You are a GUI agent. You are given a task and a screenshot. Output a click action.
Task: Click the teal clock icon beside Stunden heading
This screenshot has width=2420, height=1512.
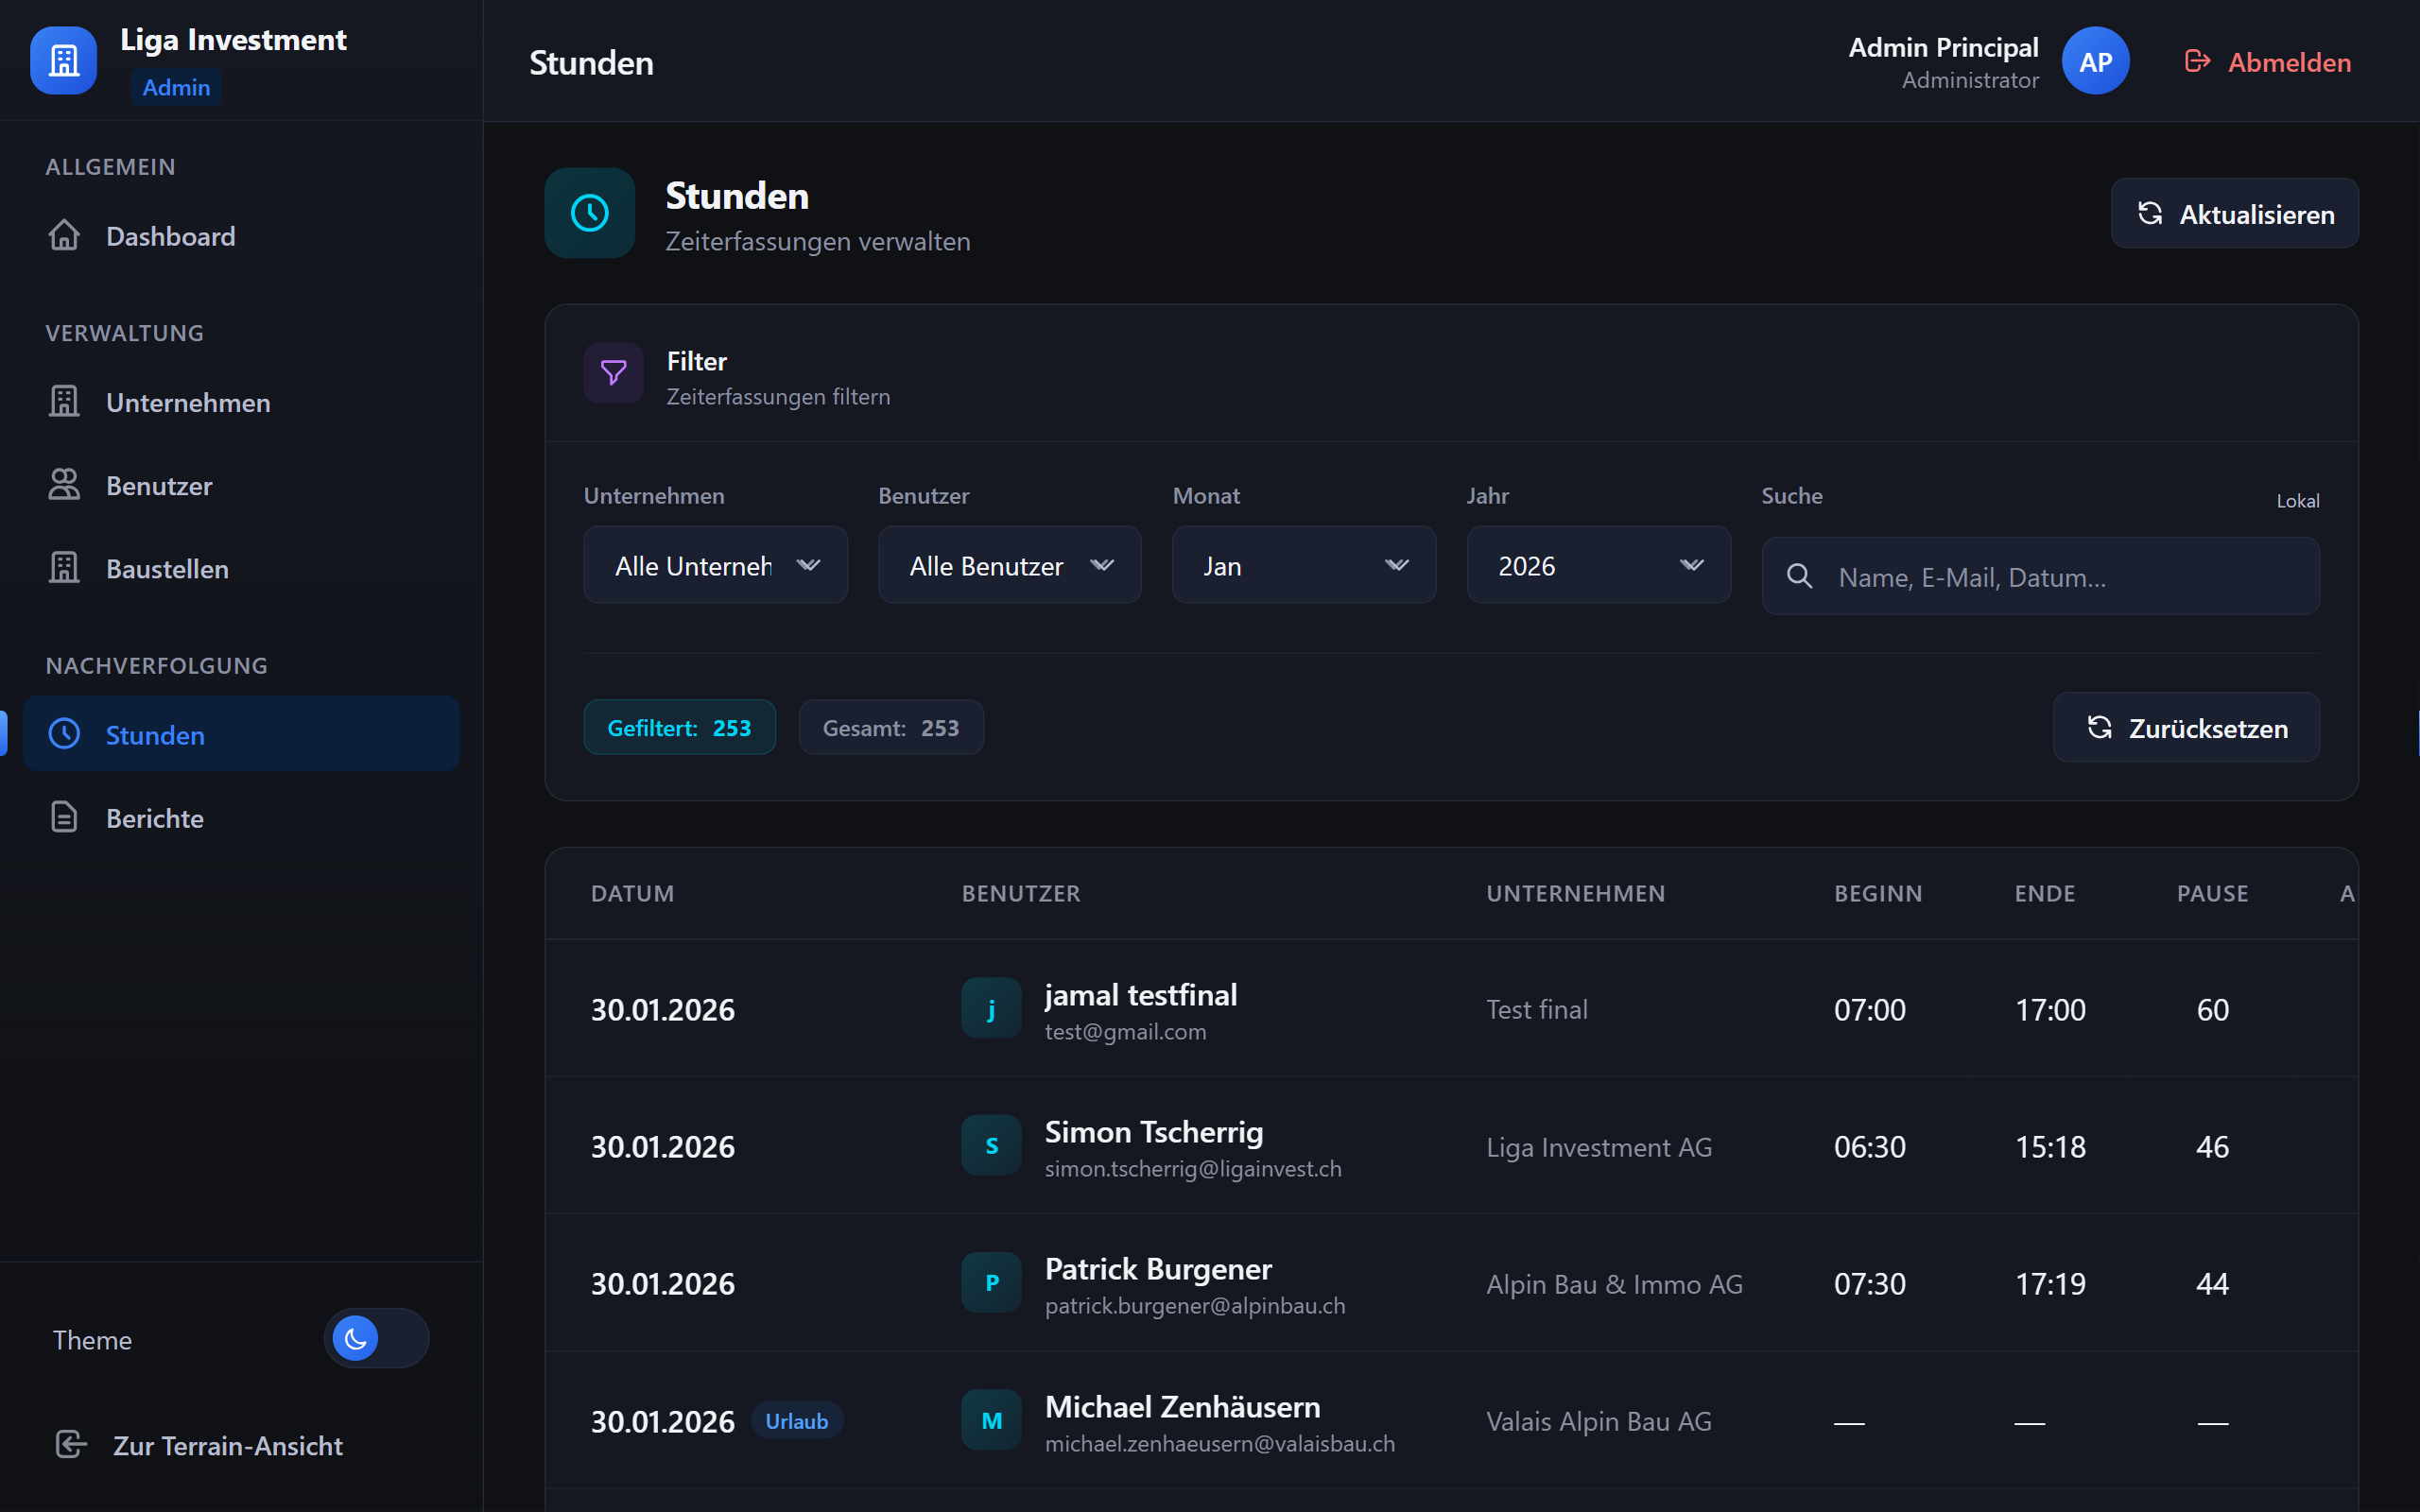(589, 213)
